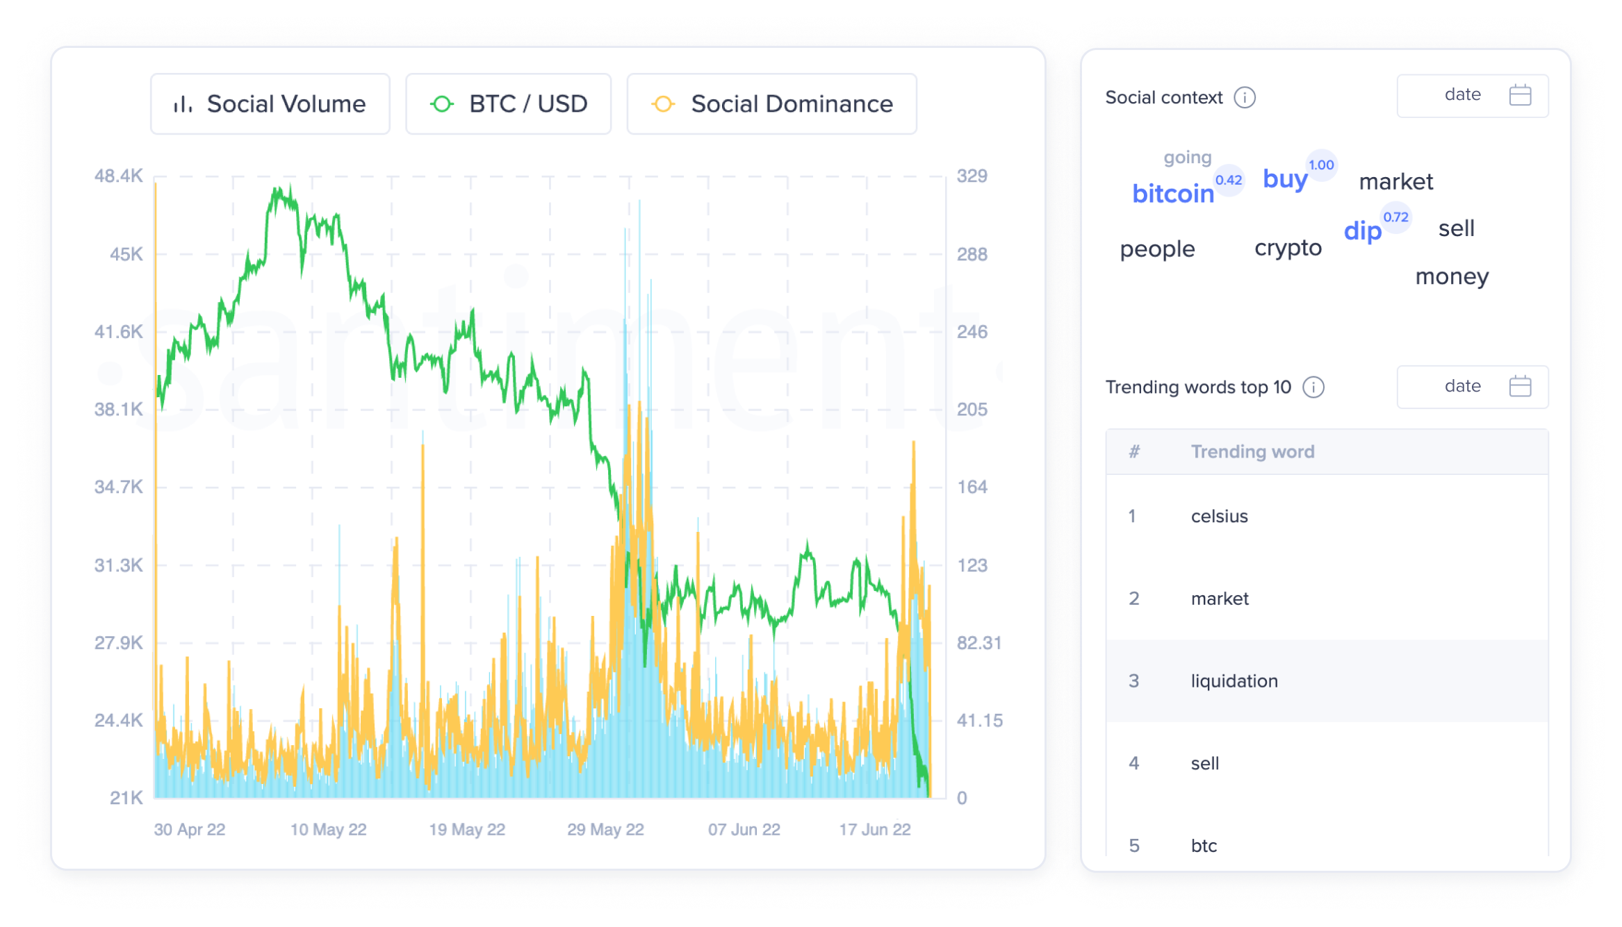Image resolution: width=1622 pixels, height=927 pixels.
Task: Open the Trending words date picker
Action: pos(1472,386)
